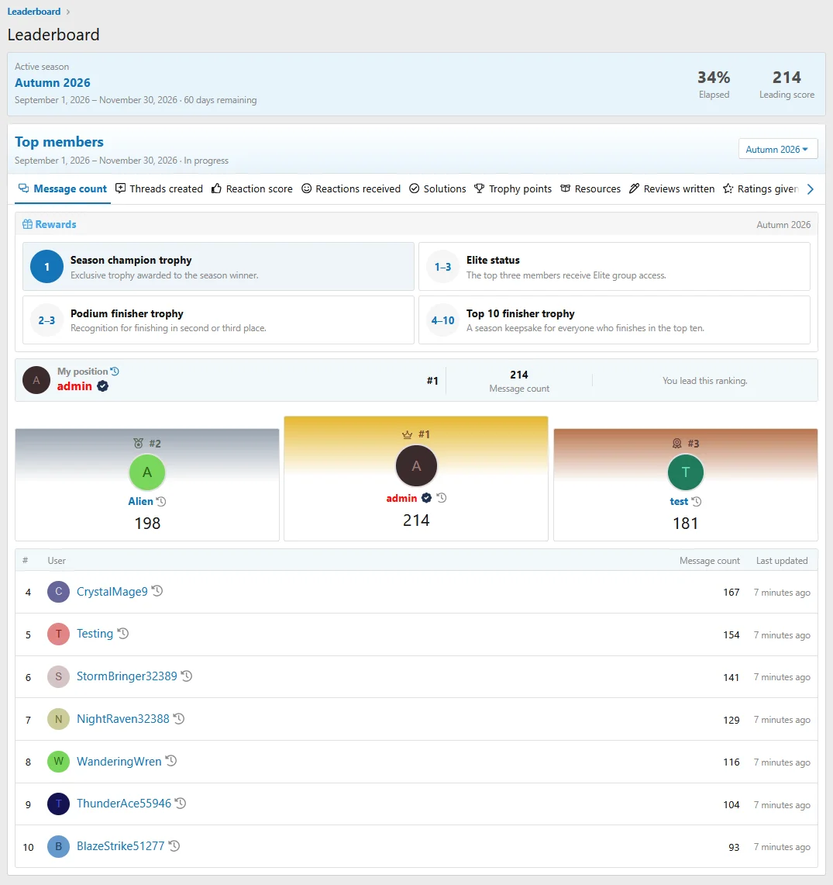Click Last updated column header
The height and width of the screenshot is (885, 833).
[x=782, y=561]
